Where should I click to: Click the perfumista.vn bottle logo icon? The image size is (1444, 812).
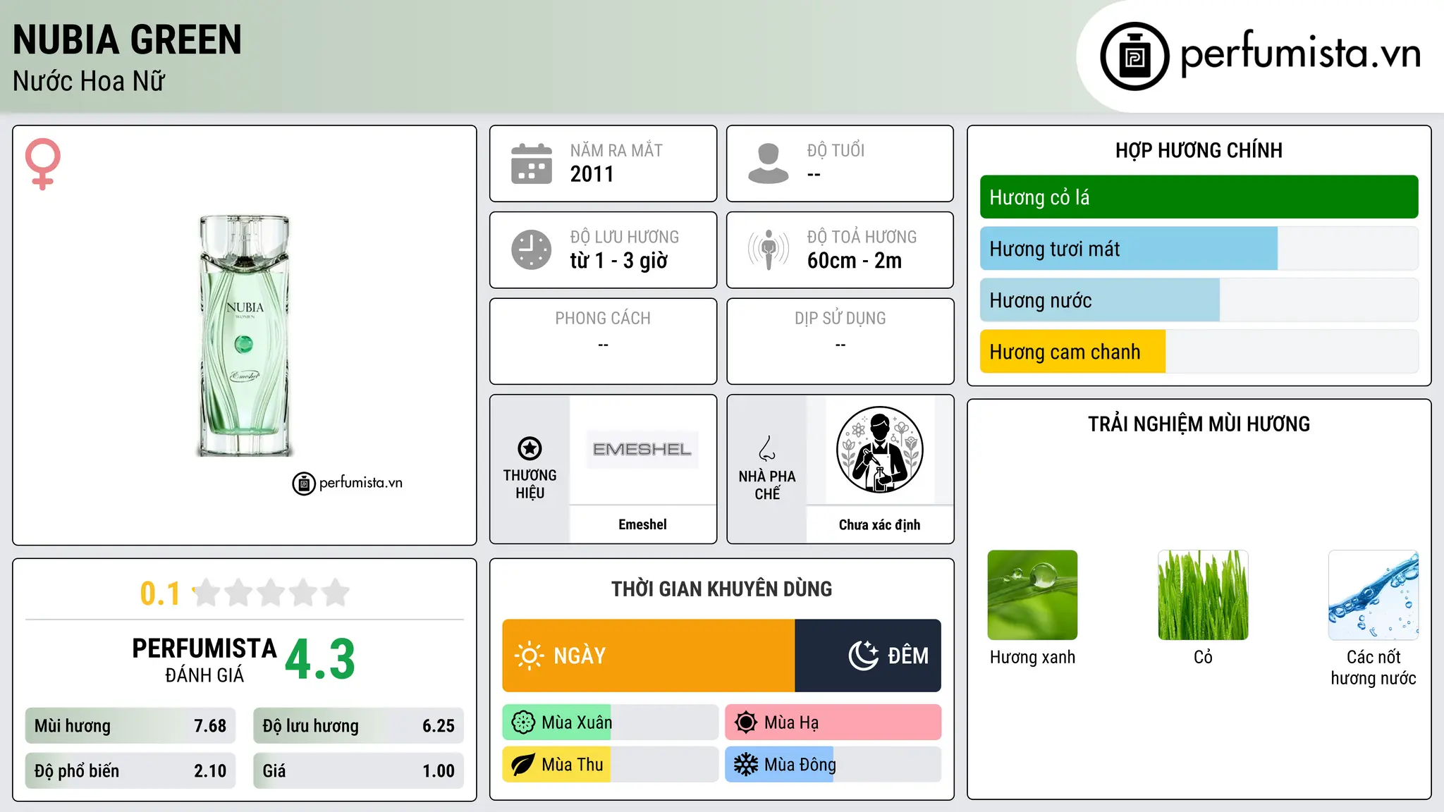click(x=1134, y=56)
